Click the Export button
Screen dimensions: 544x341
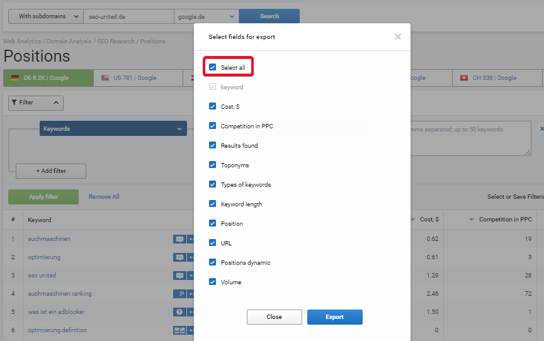point(335,317)
